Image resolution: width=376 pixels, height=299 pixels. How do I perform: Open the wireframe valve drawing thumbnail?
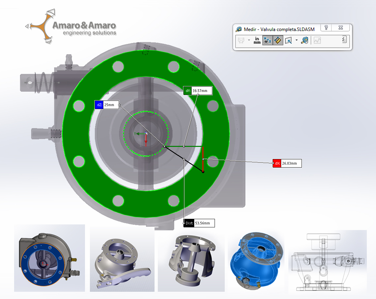tap(327, 261)
